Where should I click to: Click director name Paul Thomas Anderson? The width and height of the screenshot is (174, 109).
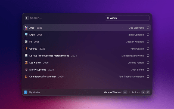tap(131, 77)
